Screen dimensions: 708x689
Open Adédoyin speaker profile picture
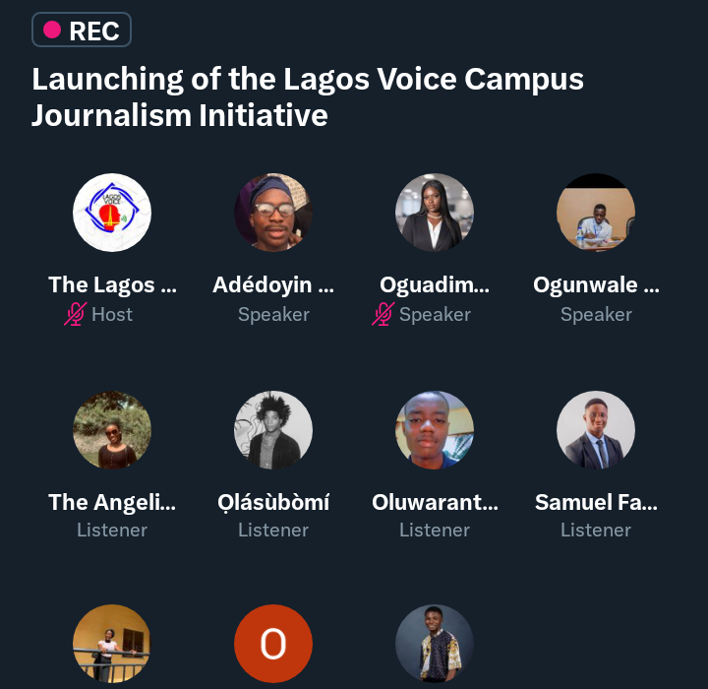(x=273, y=213)
